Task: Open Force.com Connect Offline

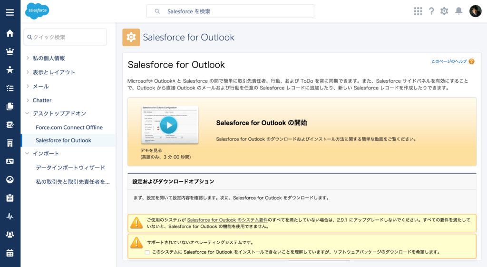Action: pyautogui.click(x=69, y=128)
